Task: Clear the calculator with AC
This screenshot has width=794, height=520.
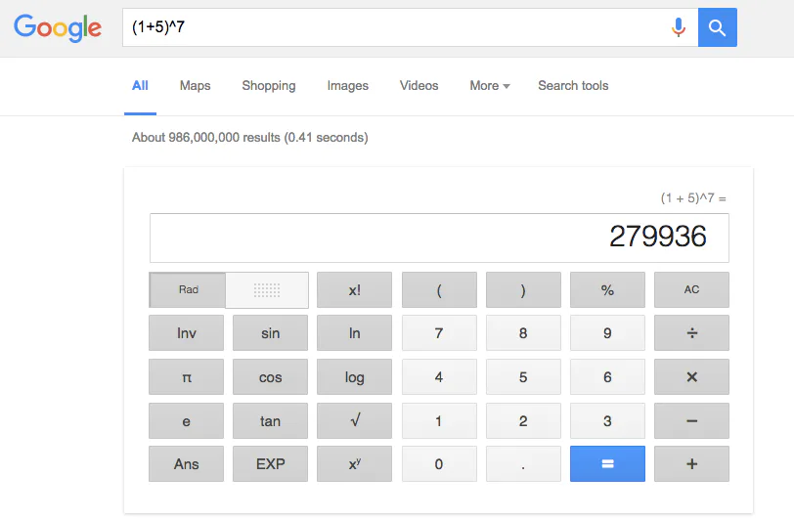Action: point(691,289)
